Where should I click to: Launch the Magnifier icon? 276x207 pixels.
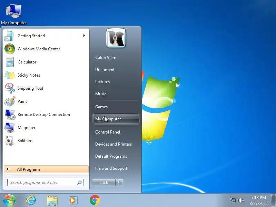pyautogui.click(x=10, y=128)
